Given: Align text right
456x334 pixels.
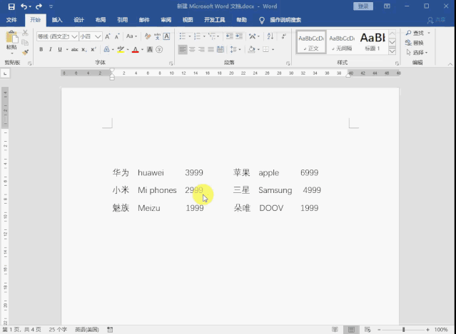Looking at the screenshot, I should point(201,49).
